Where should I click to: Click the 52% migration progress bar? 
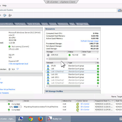click(18, 107)
